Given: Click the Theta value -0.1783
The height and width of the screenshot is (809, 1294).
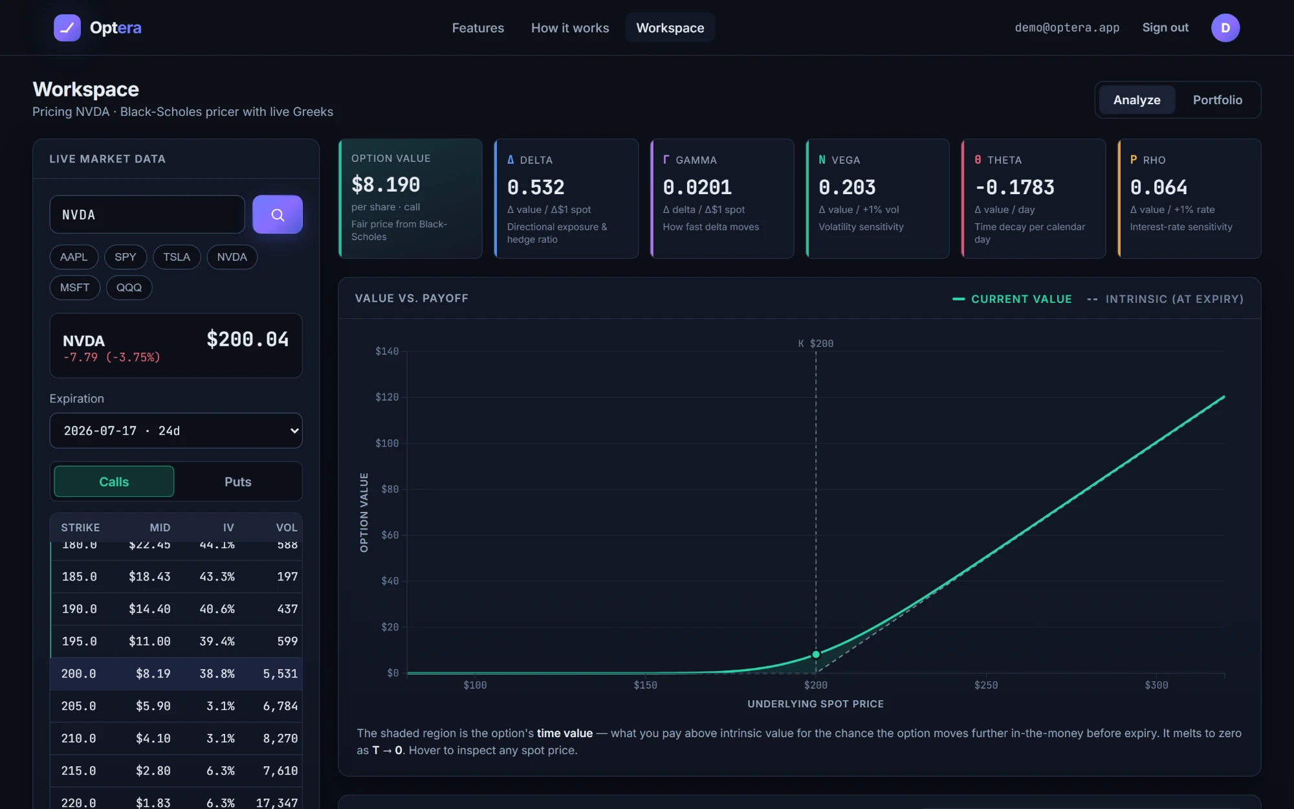Looking at the screenshot, I should click(x=1014, y=188).
